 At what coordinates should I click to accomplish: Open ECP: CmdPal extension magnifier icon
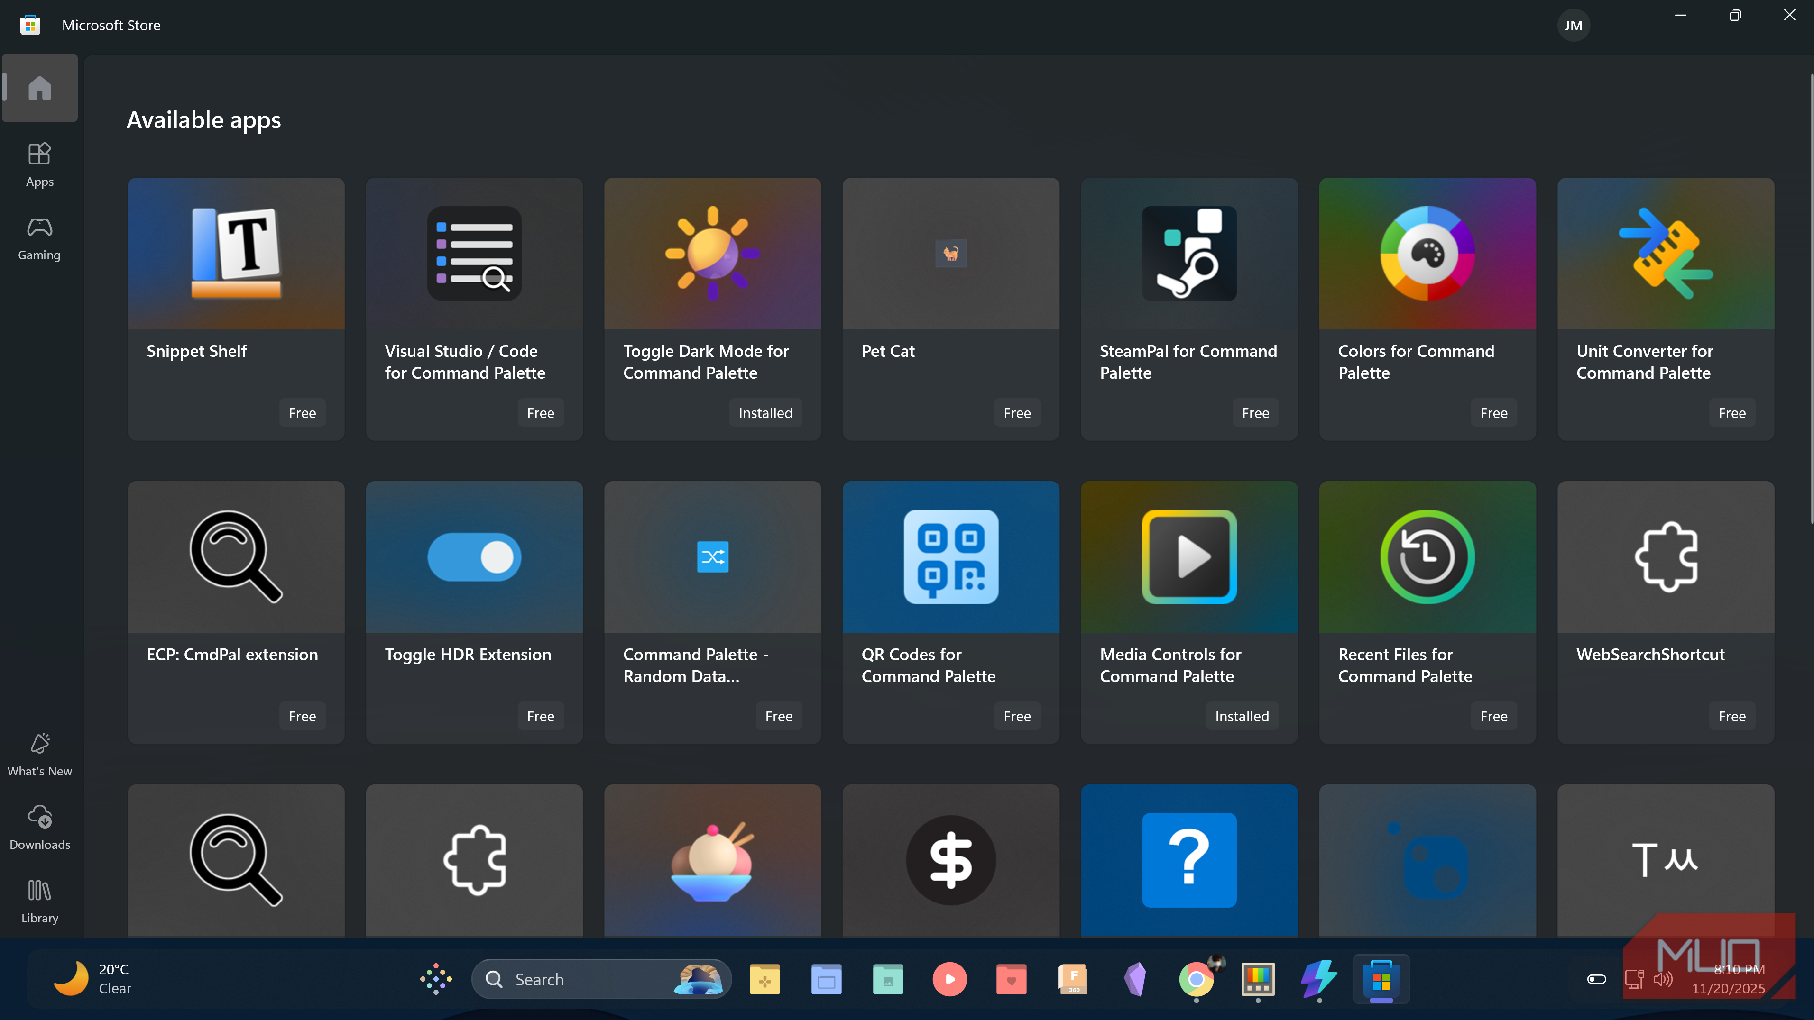pyautogui.click(x=236, y=556)
